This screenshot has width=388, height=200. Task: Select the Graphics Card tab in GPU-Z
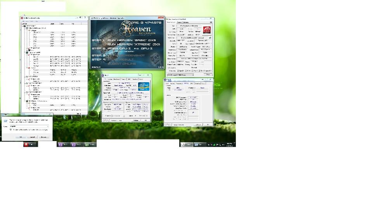pyautogui.click(x=171, y=22)
